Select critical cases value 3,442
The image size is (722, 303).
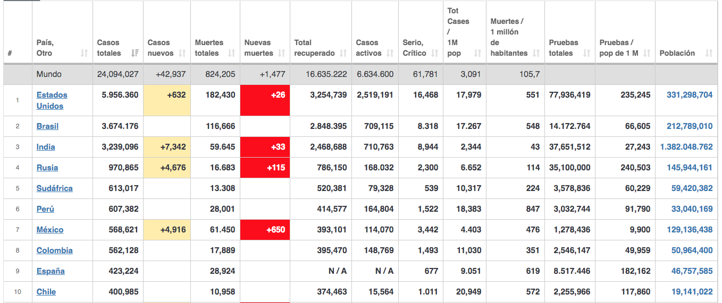click(x=427, y=230)
